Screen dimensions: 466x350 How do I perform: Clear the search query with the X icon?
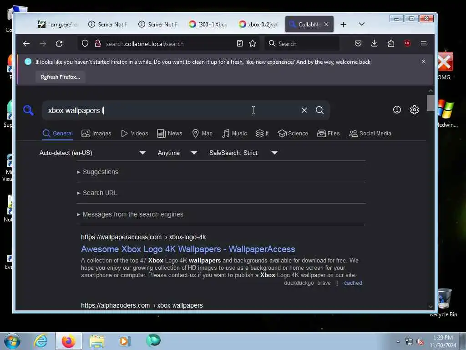(x=304, y=110)
